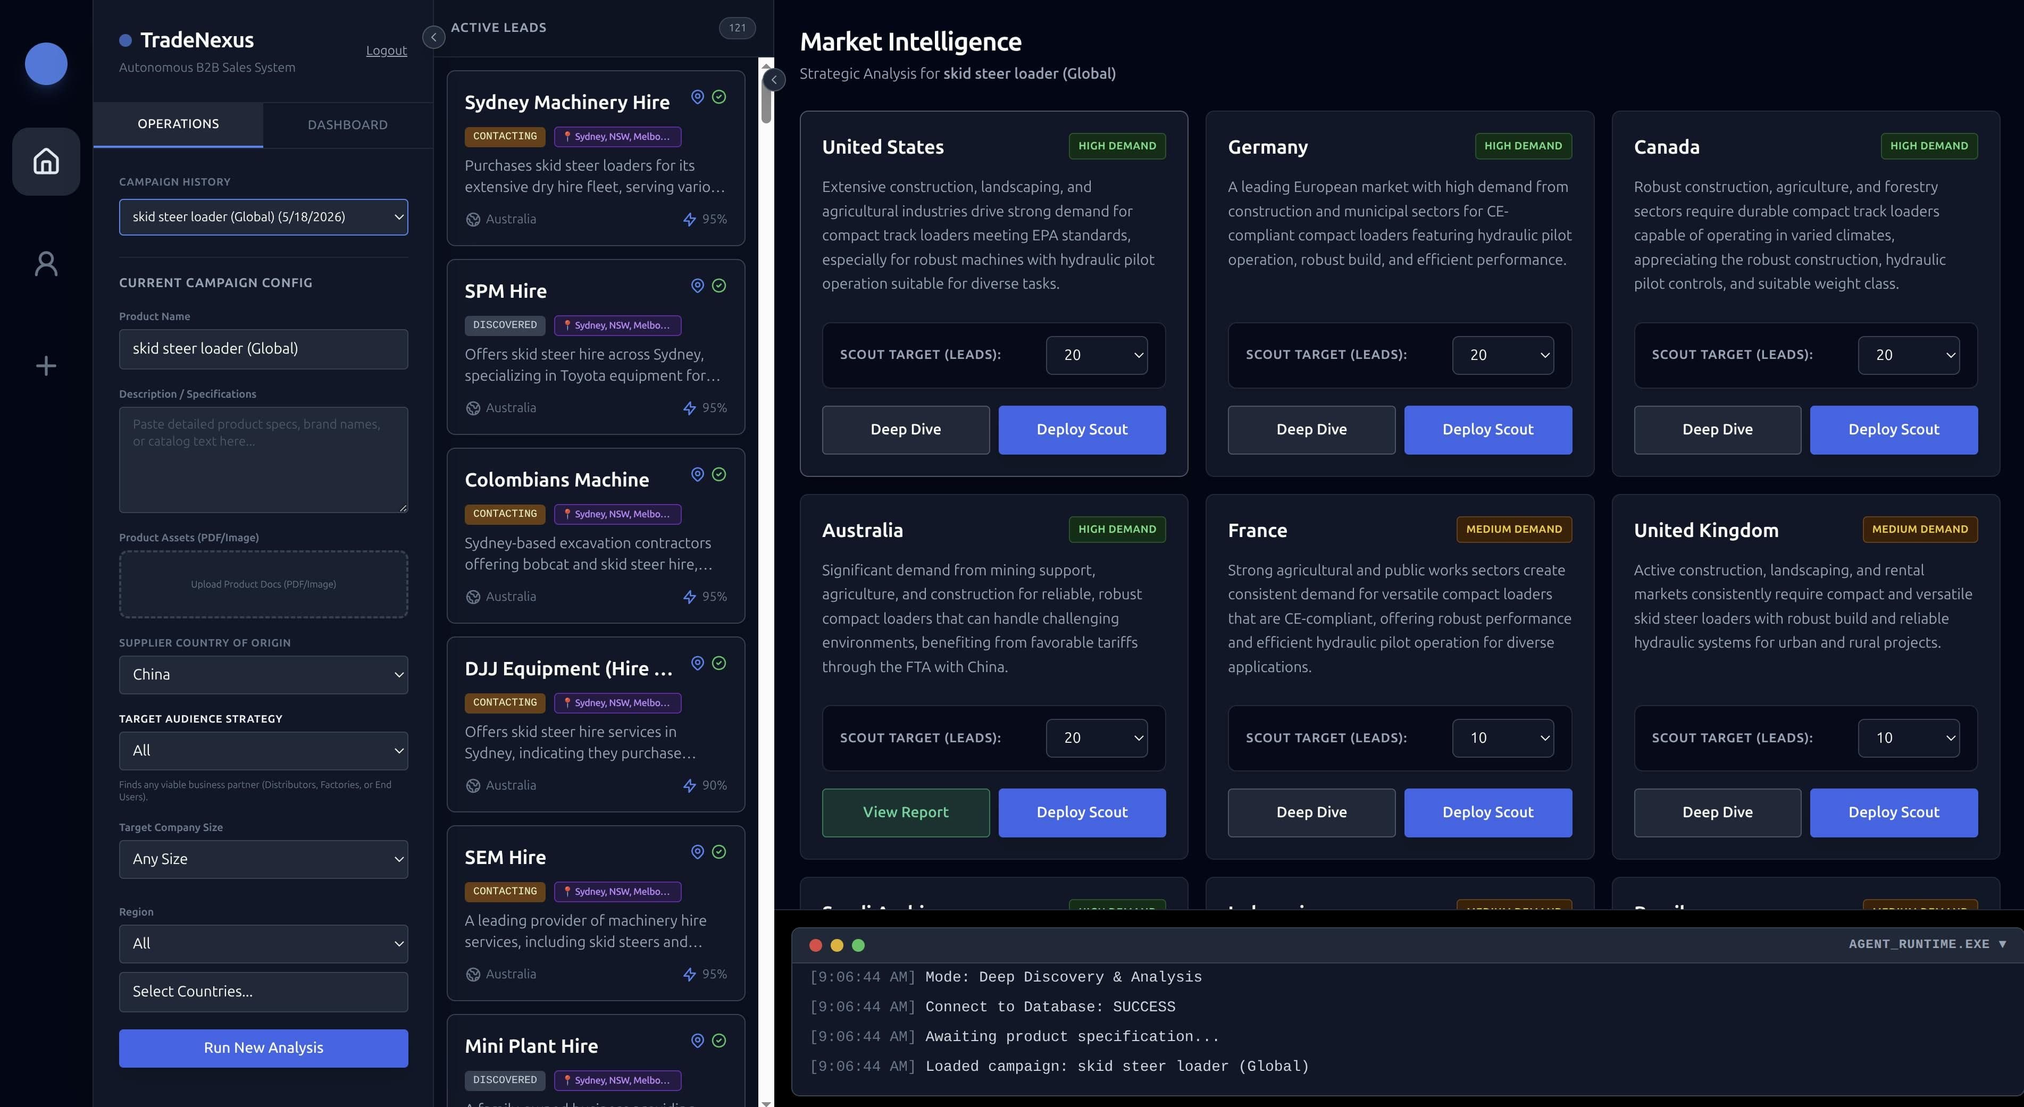Expand the AGENT_RUNTIME.EXE terminal toggle
The height and width of the screenshot is (1107, 2024).
coord(2002,944)
